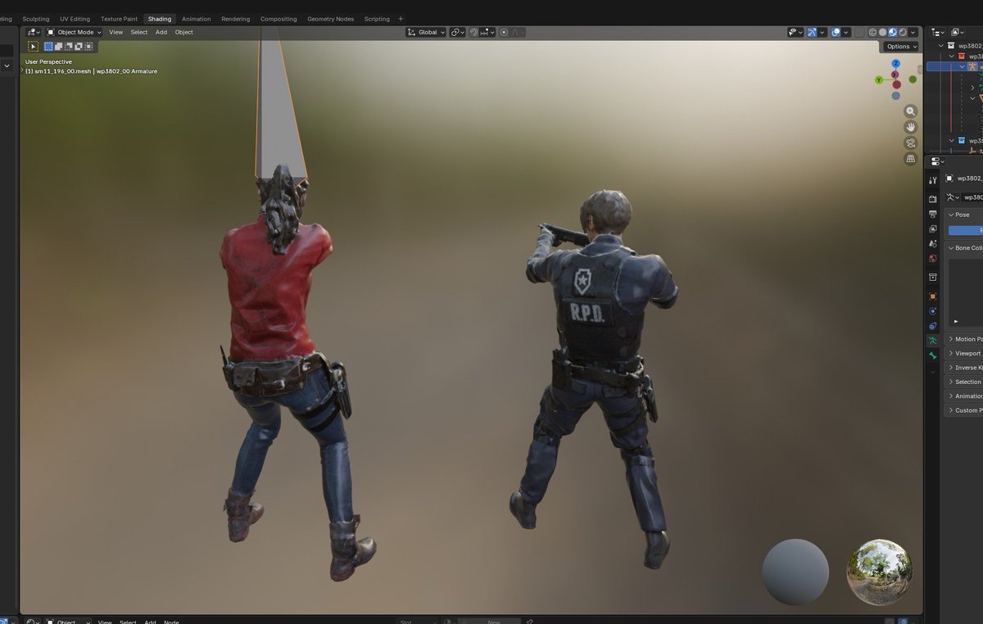
Task: Open the Armature Data properties tab icon
Action: coord(932,341)
